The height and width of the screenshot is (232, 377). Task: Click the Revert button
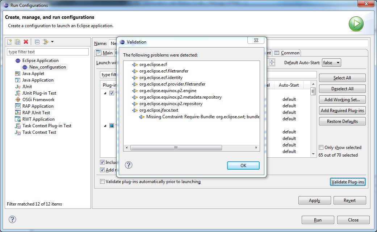[349, 200]
